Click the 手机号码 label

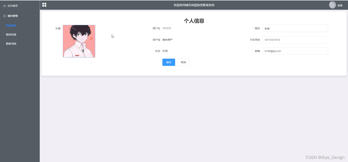pos(255,40)
